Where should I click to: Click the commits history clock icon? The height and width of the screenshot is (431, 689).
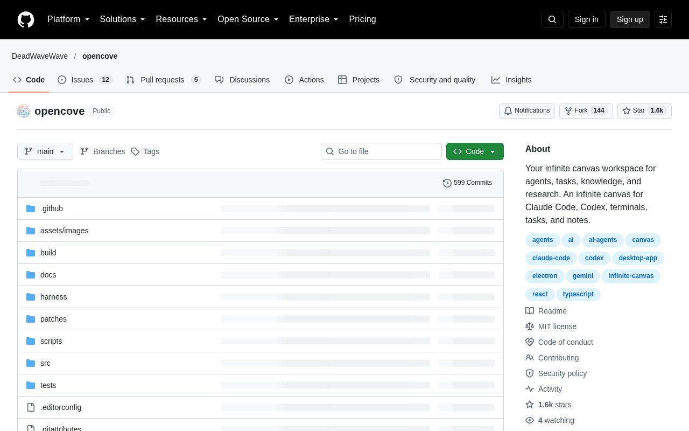[x=447, y=183]
